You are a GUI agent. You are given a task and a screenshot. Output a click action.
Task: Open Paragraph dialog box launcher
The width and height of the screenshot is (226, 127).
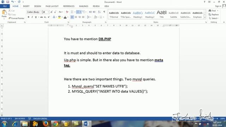point(106,22)
